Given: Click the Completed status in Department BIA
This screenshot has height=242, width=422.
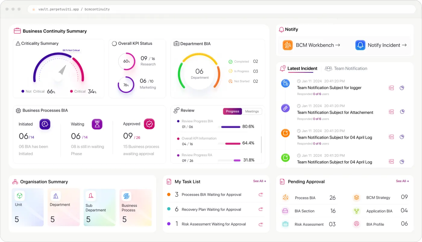Looking at the screenshot, I should 241,62.
